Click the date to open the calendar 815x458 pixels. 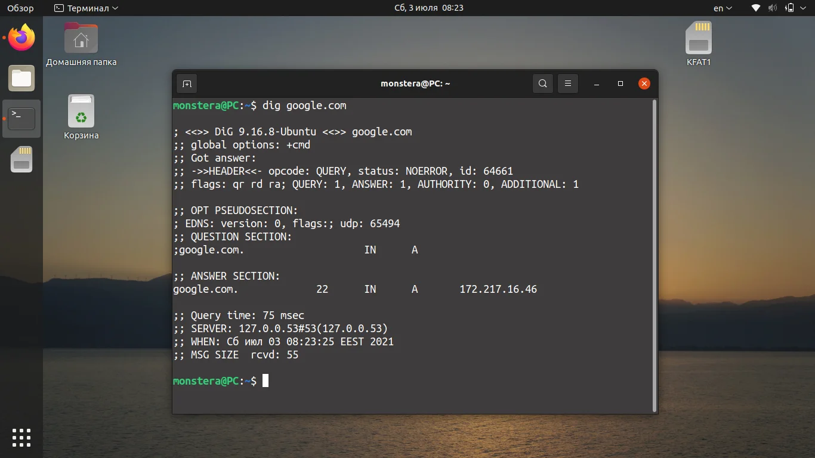[429, 8]
